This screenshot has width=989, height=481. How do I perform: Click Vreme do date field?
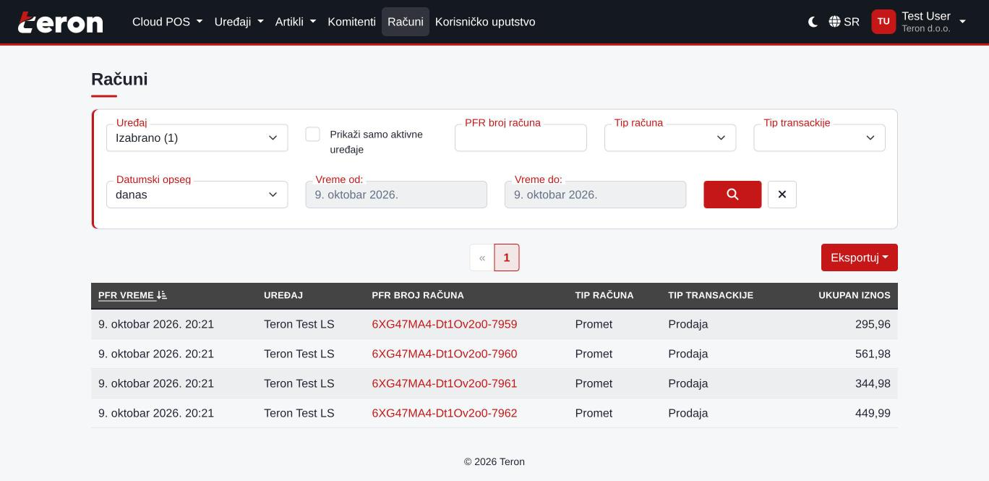(595, 195)
